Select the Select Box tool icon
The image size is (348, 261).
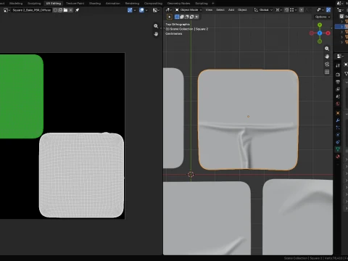170,17
